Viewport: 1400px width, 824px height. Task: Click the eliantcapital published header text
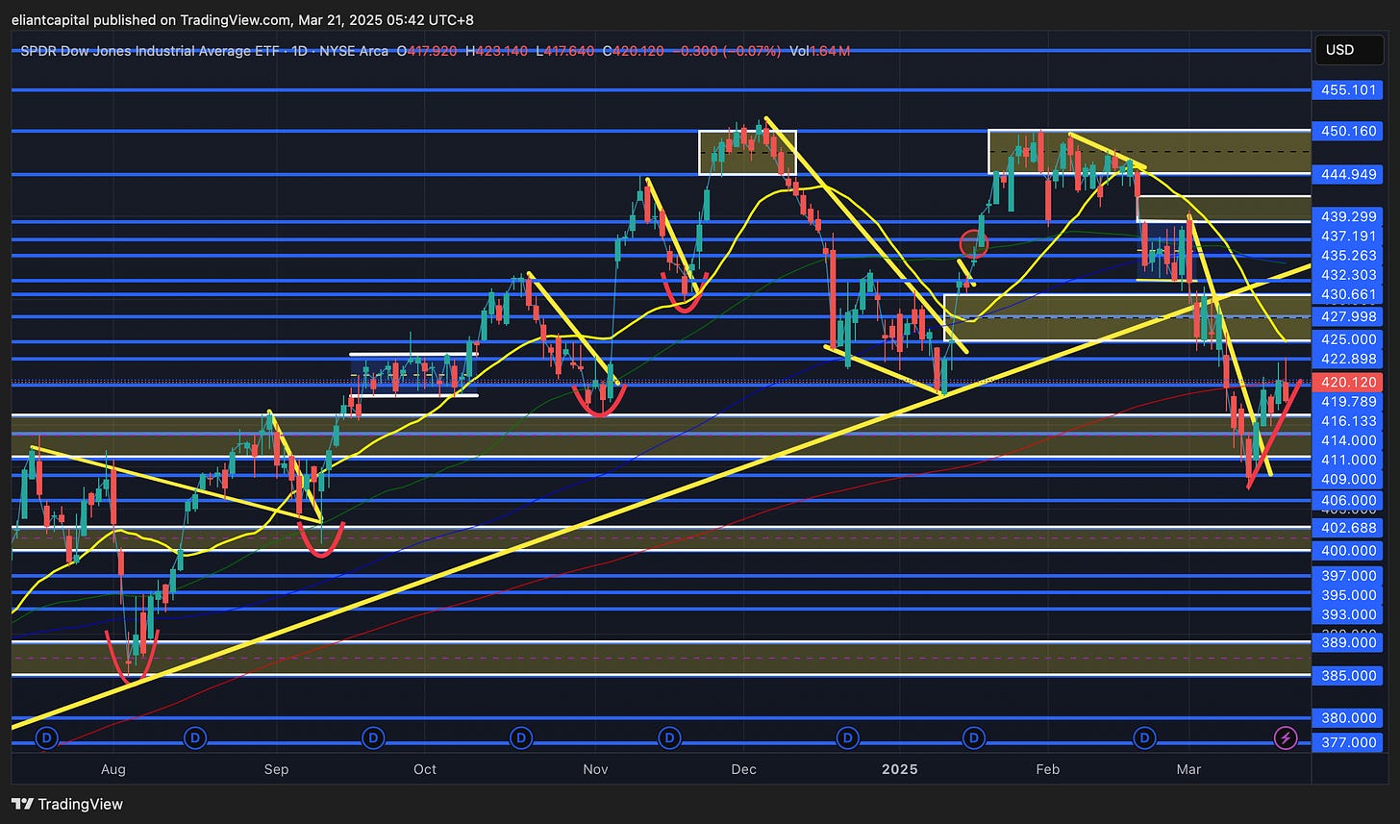(241, 19)
